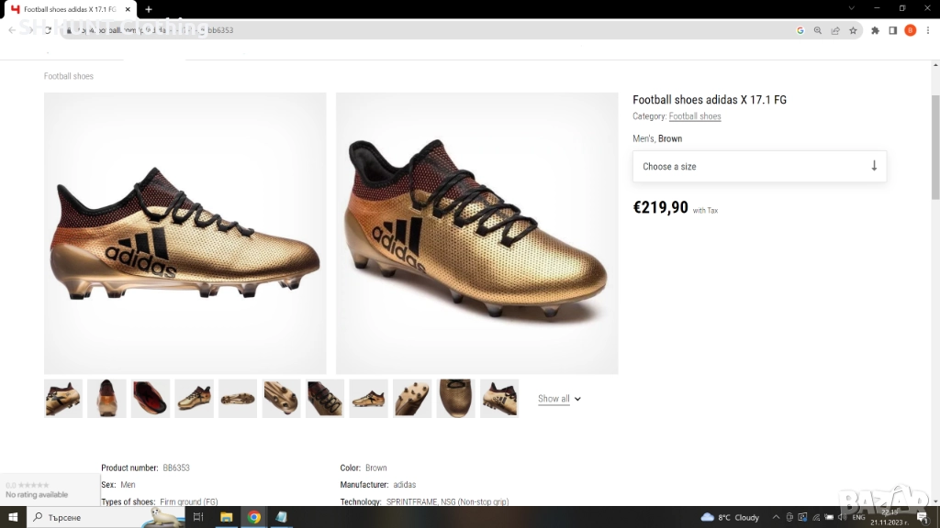Click the No rating available widget
The width and height of the screenshot is (940, 528).
click(50, 489)
